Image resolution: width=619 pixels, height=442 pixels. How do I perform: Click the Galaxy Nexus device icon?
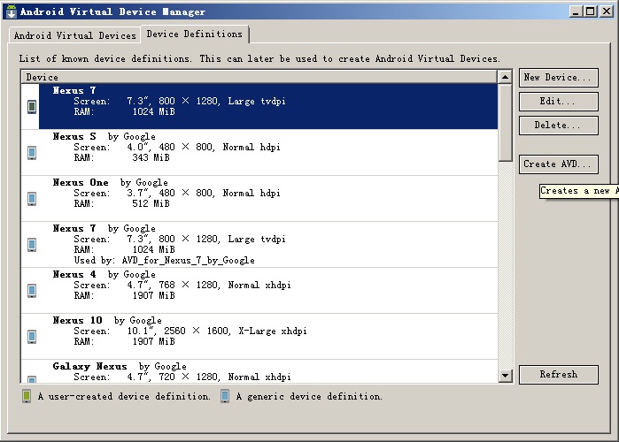(x=32, y=379)
